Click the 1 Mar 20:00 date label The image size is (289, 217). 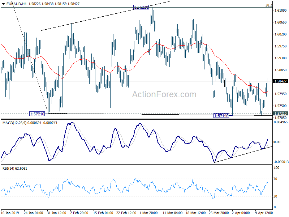[148, 213]
